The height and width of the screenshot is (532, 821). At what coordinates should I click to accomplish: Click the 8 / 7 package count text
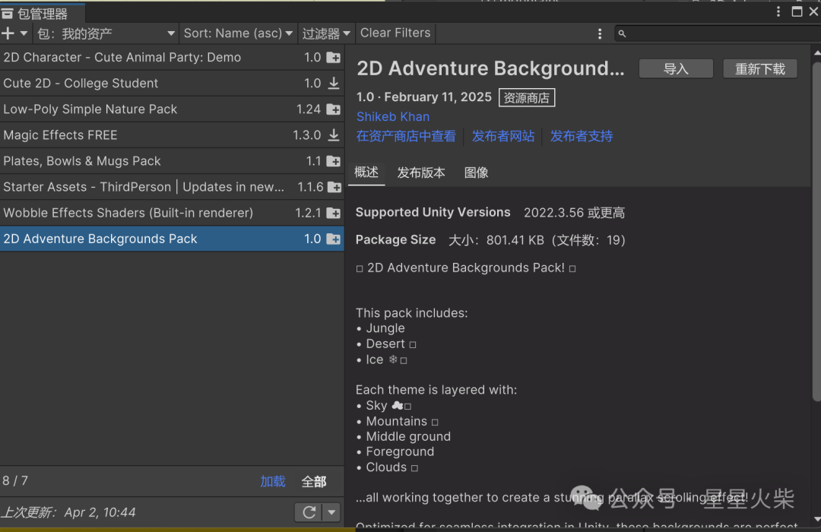pos(15,480)
